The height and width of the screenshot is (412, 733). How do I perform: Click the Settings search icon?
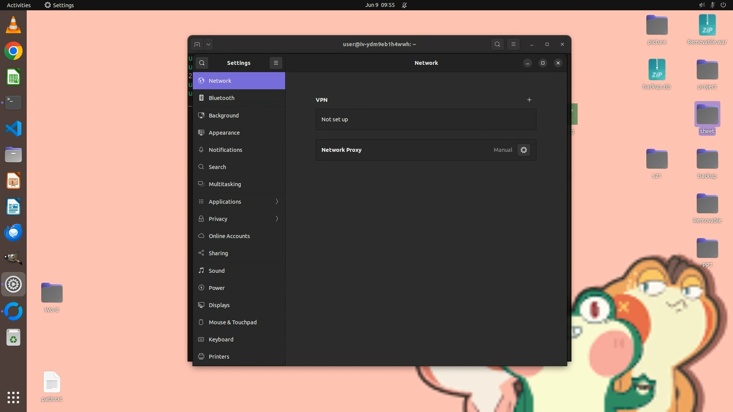(202, 63)
